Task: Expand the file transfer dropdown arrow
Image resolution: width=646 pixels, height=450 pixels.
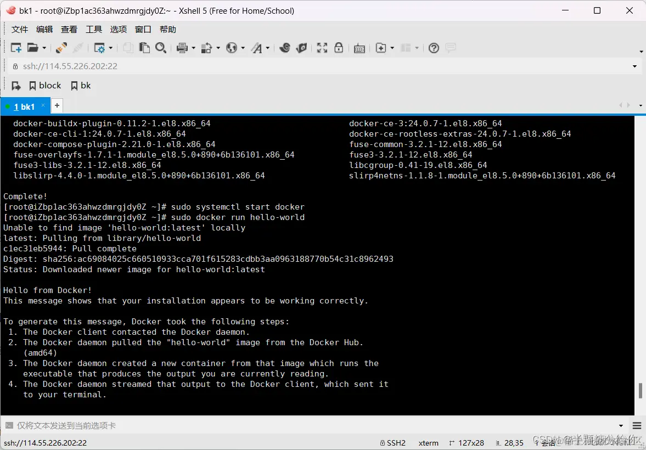Action: [218, 48]
